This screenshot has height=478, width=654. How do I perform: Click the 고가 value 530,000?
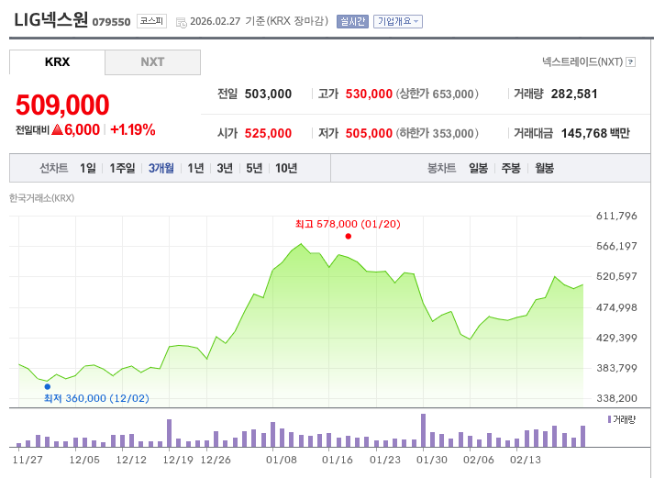369,94
